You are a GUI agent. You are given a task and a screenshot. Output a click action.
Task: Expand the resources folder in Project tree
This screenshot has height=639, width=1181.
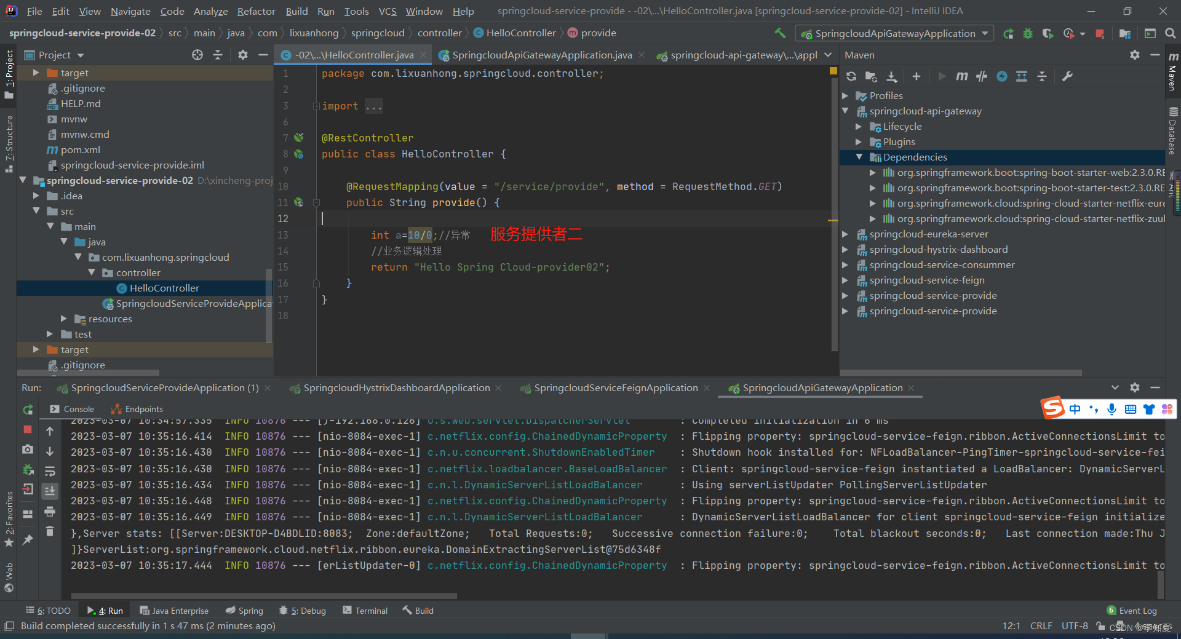pyautogui.click(x=64, y=319)
